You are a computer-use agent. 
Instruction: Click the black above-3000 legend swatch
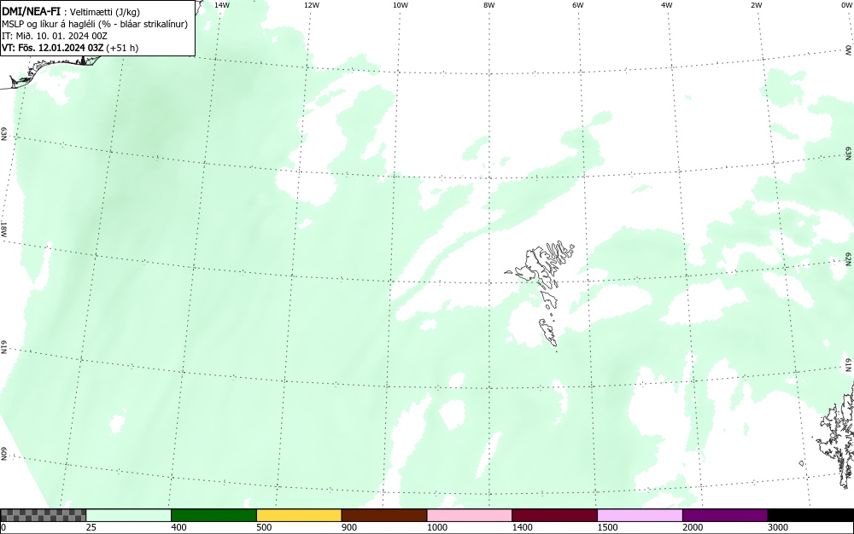click(810, 515)
